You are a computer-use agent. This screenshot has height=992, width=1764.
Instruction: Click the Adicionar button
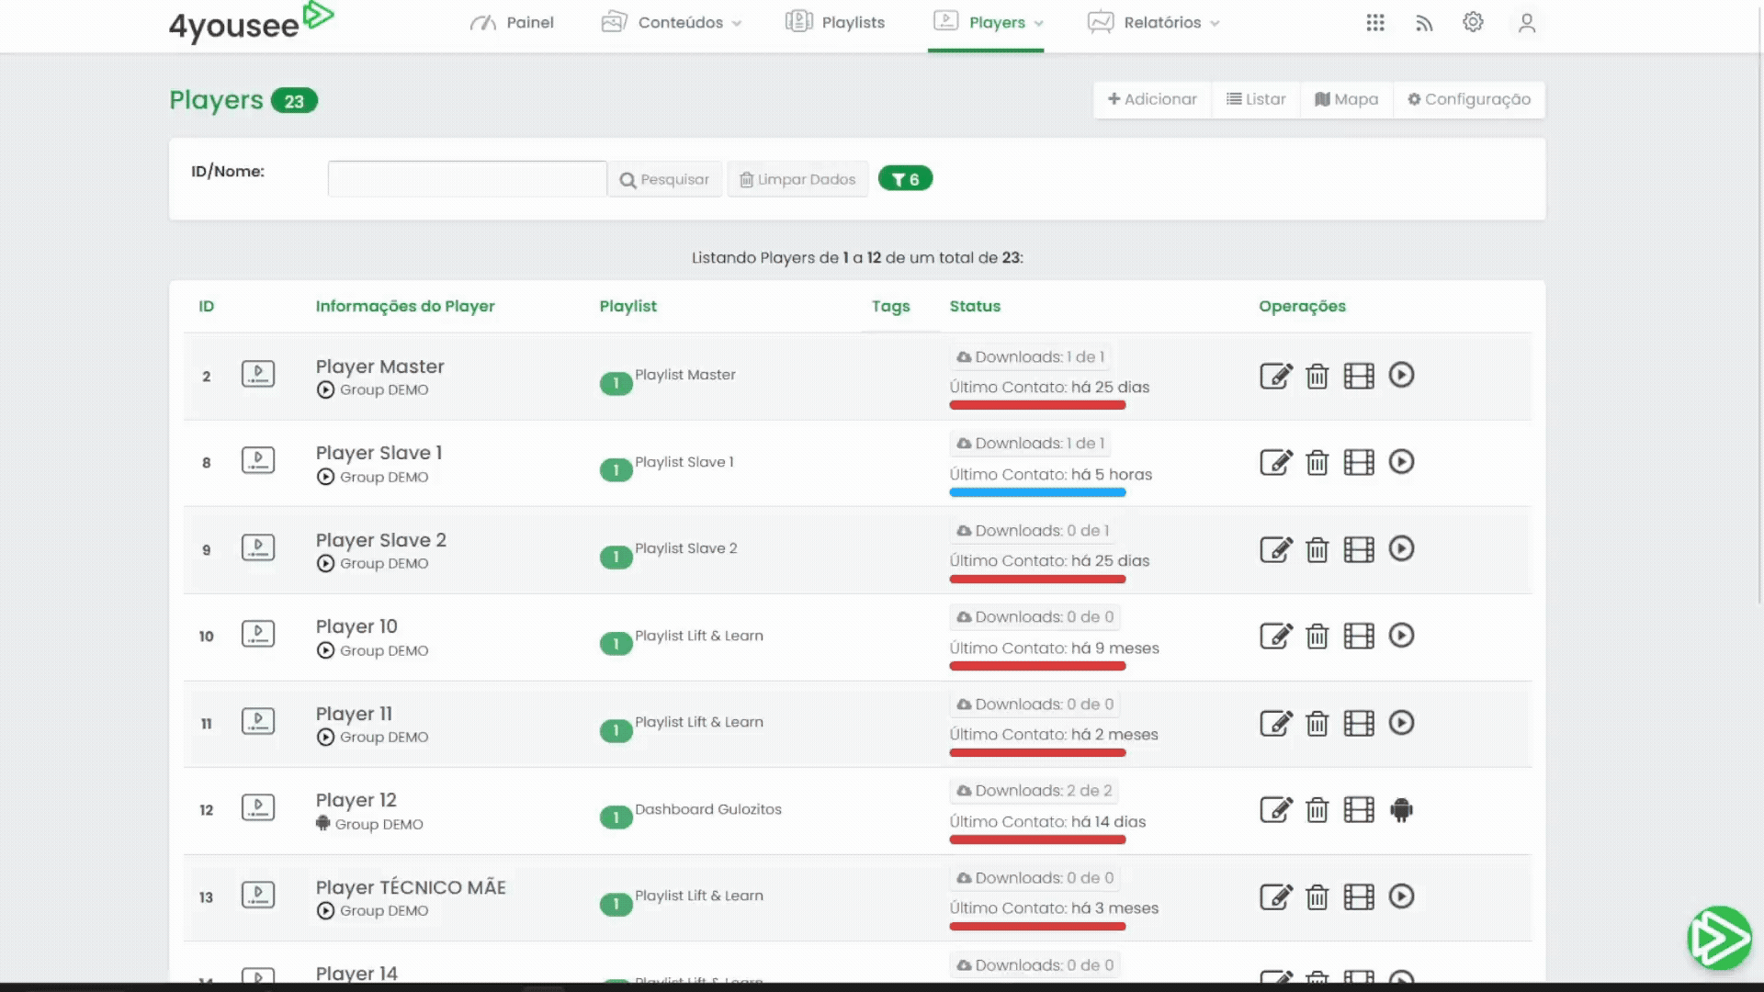pyautogui.click(x=1152, y=99)
